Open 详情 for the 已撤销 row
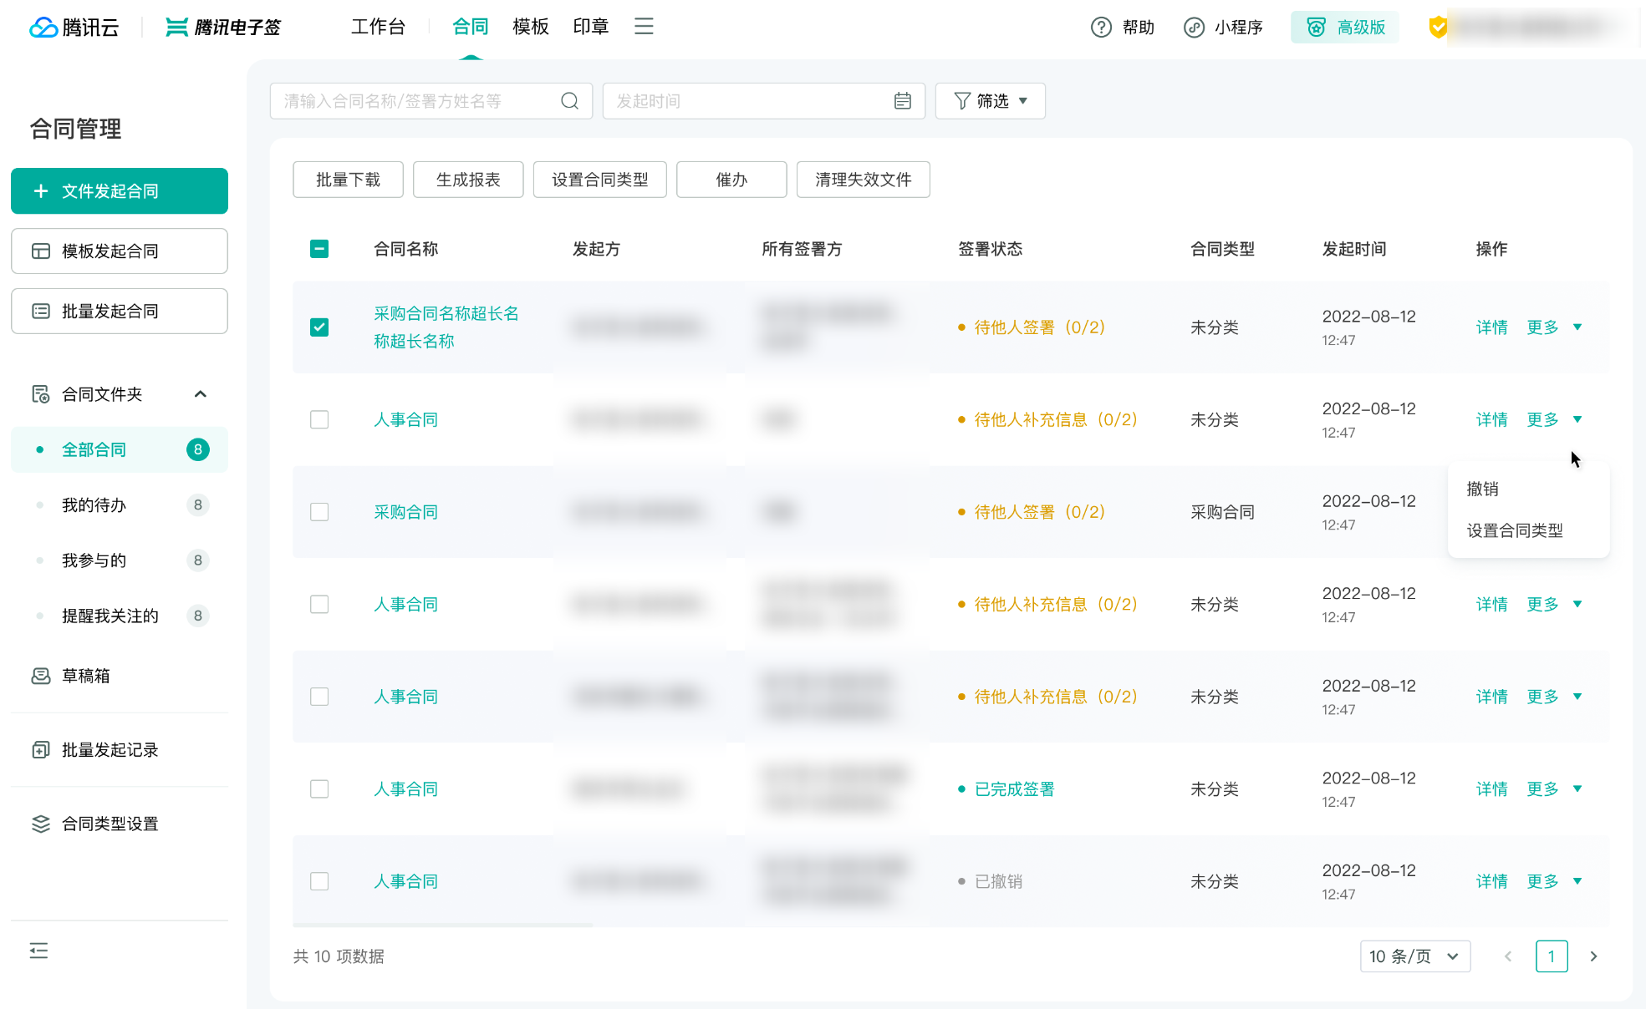This screenshot has width=1646, height=1009. coord(1491,881)
